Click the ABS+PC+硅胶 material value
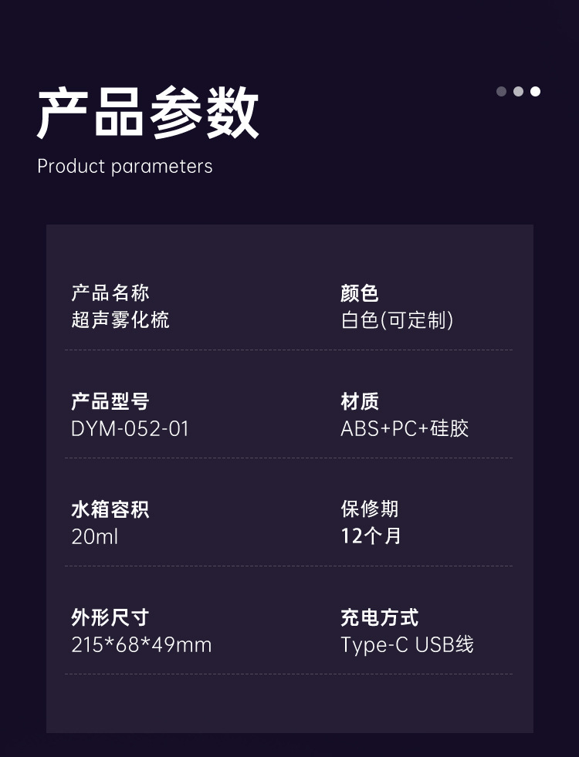 tap(405, 428)
